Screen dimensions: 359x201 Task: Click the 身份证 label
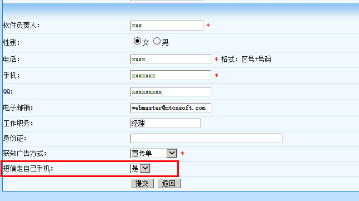(x=14, y=138)
